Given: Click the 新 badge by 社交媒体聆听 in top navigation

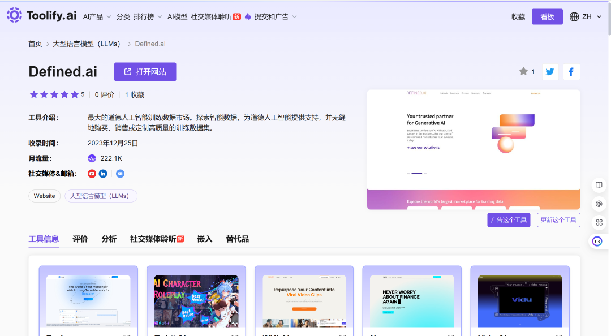Looking at the screenshot, I should tap(237, 16).
